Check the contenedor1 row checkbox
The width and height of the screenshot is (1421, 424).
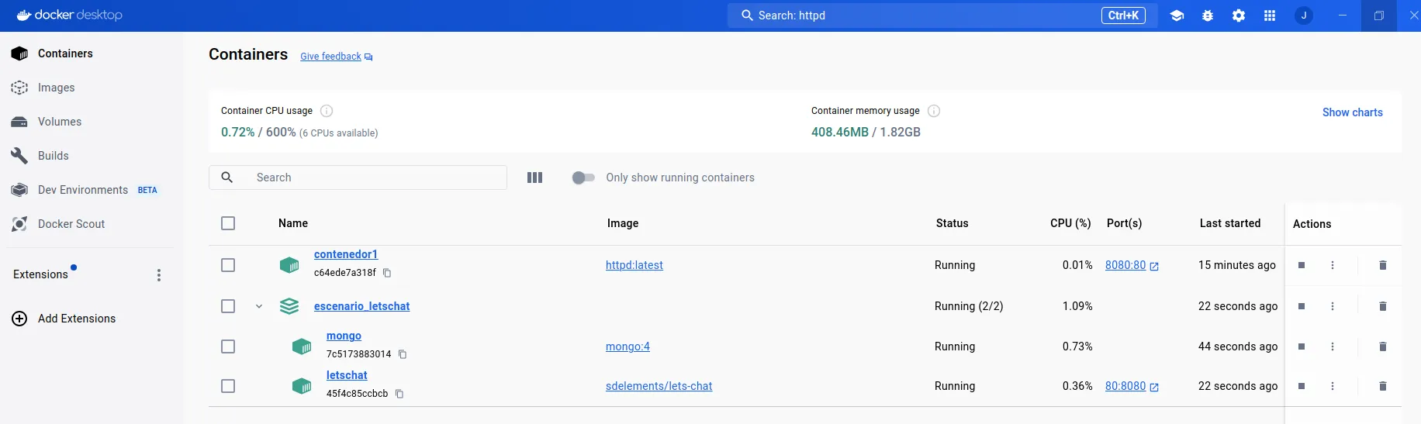click(x=228, y=265)
